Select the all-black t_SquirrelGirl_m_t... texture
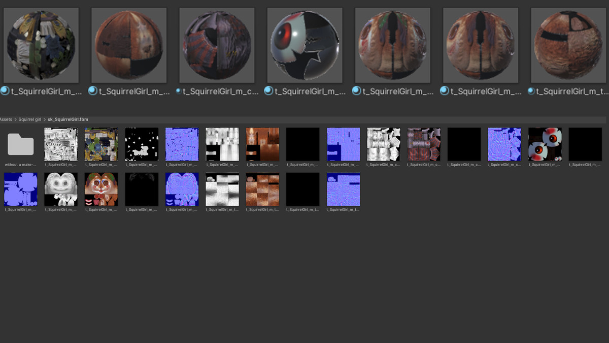The width and height of the screenshot is (609, 343). (x=303, y=189)
